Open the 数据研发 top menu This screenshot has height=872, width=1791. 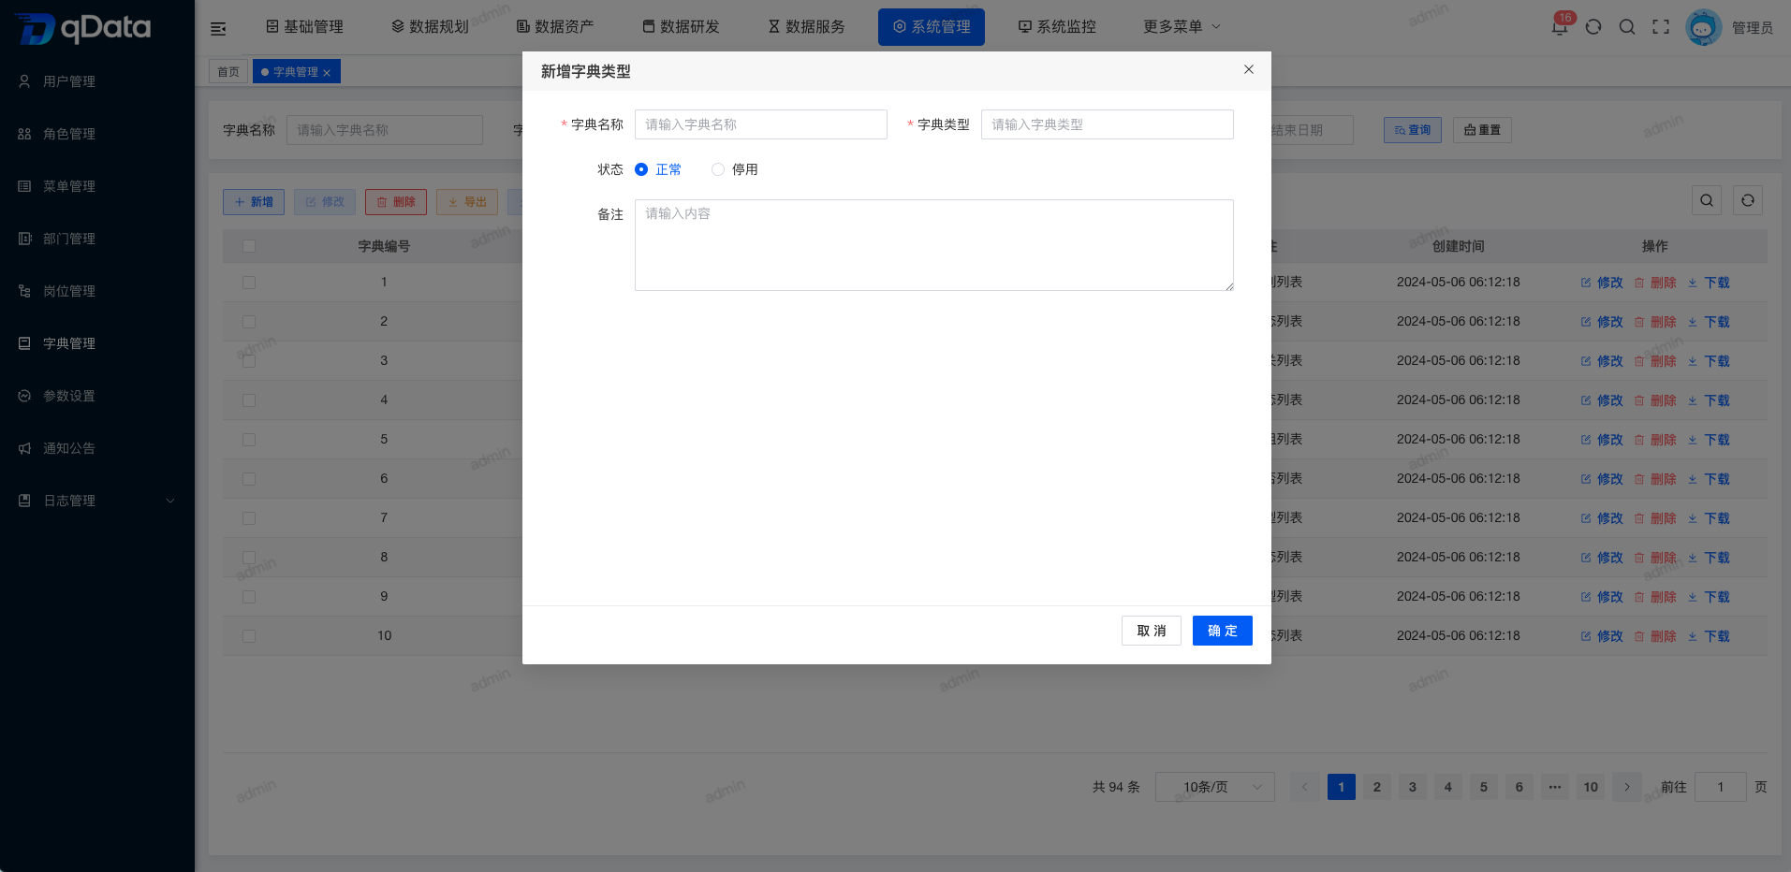click(682, 27)
